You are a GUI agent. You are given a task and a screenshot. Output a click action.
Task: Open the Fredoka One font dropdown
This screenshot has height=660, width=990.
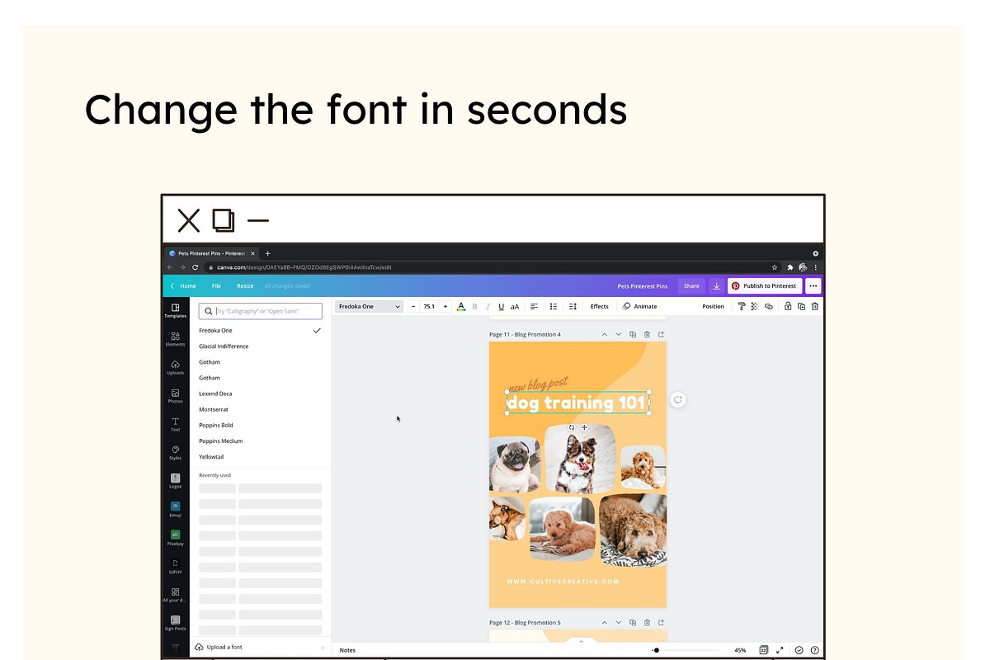click(369, 306)
